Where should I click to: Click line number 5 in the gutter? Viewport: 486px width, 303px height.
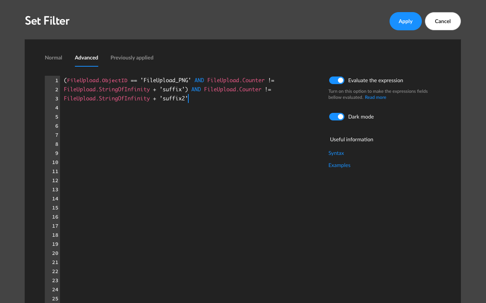(x=57, y=117)
